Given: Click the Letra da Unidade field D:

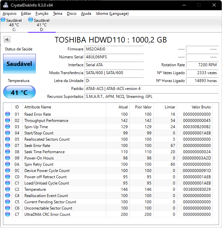Looking at the screenshot, I should tap(114, 80).
